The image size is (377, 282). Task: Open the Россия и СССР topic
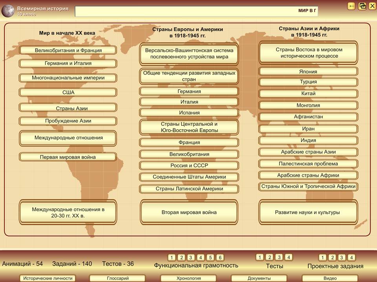pyautogui.click(x=189, y=165)
